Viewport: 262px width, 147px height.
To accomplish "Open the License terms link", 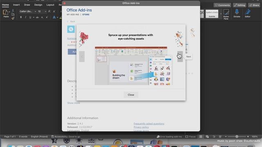I will pos(141,130).
